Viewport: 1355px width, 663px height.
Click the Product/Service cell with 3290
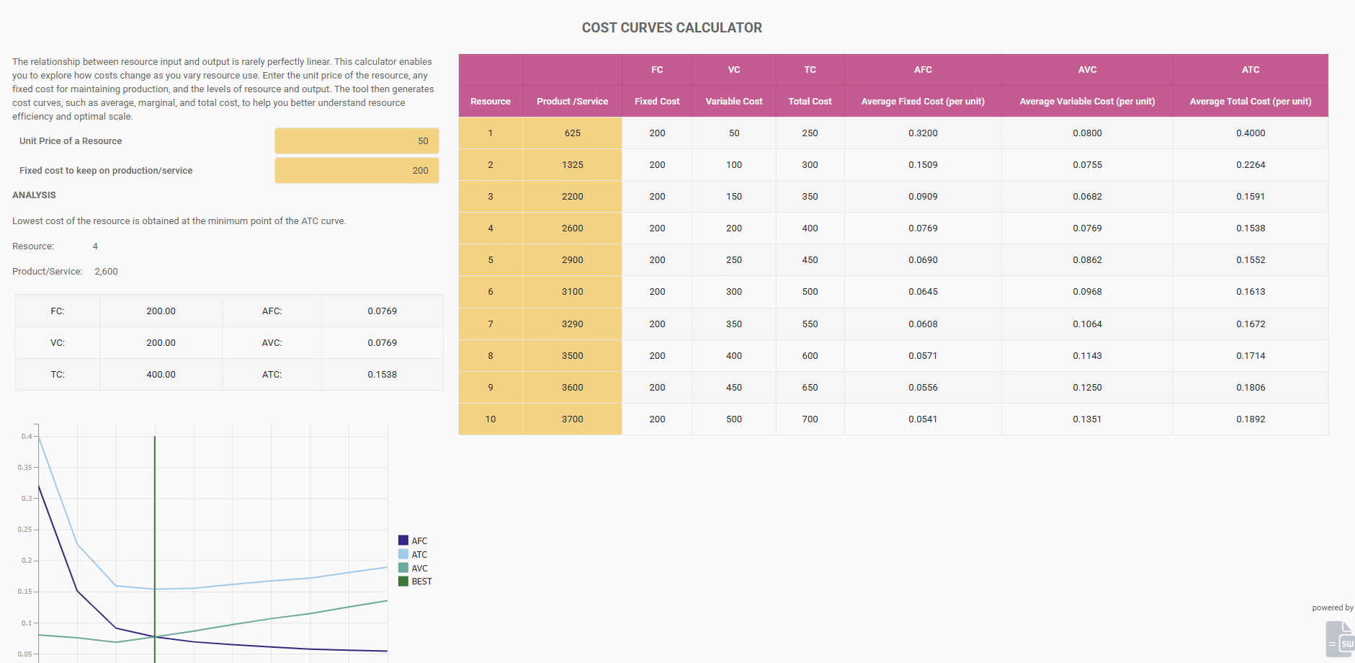(573, 324)
